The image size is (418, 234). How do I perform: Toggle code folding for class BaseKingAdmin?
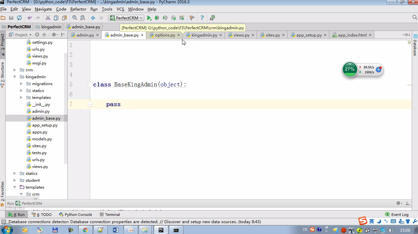click(90, 85)
